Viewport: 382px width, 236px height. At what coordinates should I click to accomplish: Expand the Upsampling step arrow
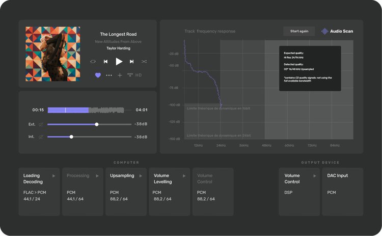[140, 176]
